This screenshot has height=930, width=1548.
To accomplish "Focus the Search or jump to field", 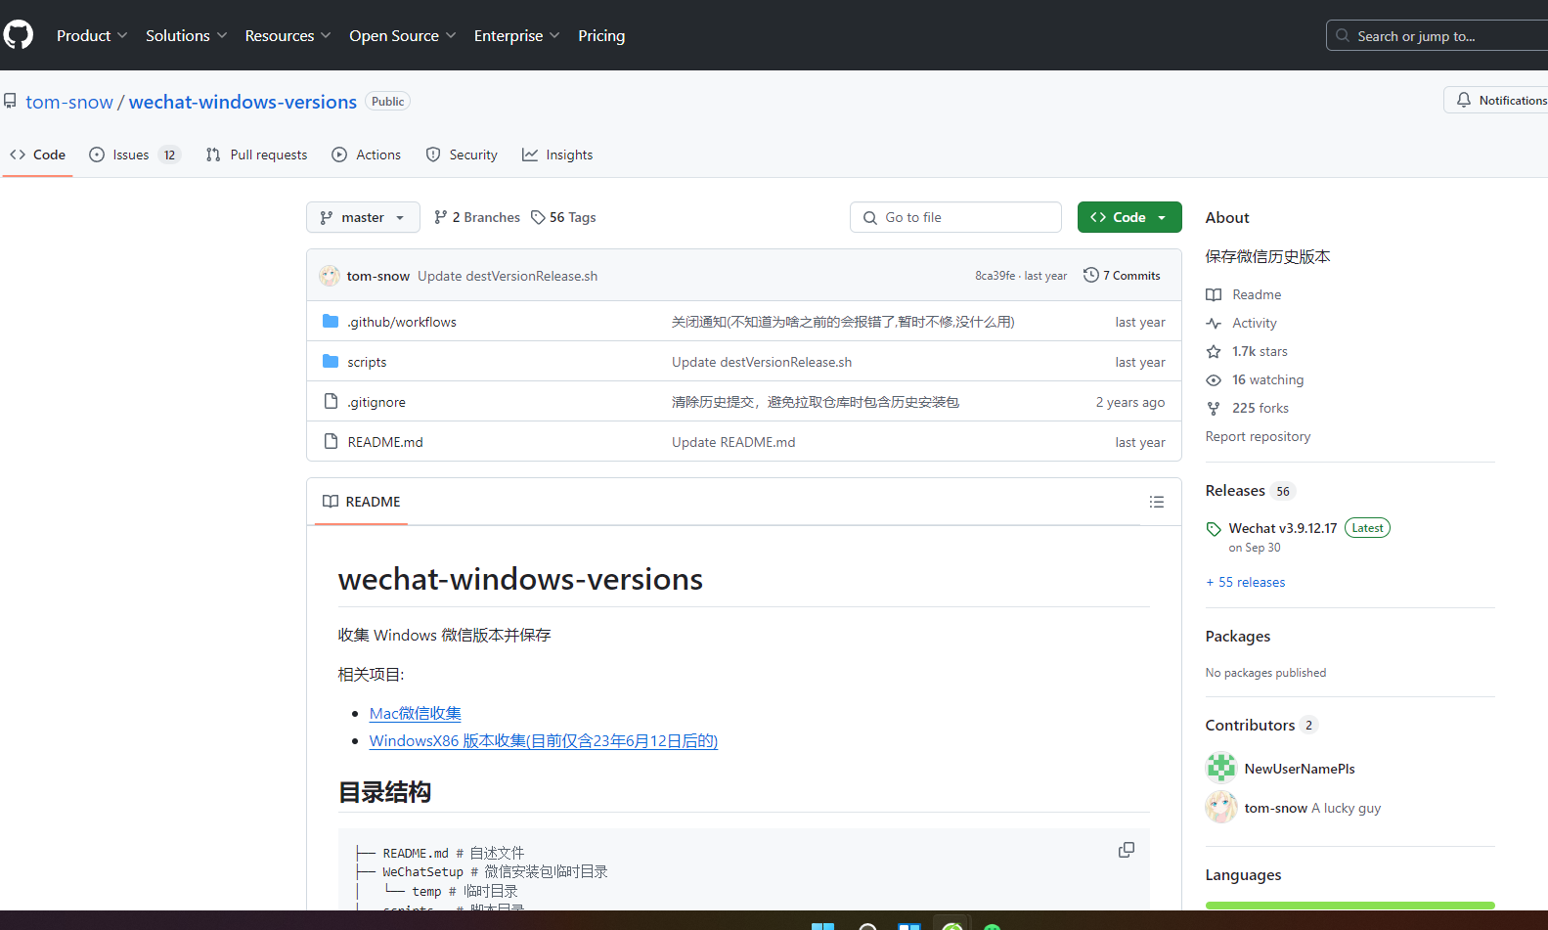I will [1437, 36].
